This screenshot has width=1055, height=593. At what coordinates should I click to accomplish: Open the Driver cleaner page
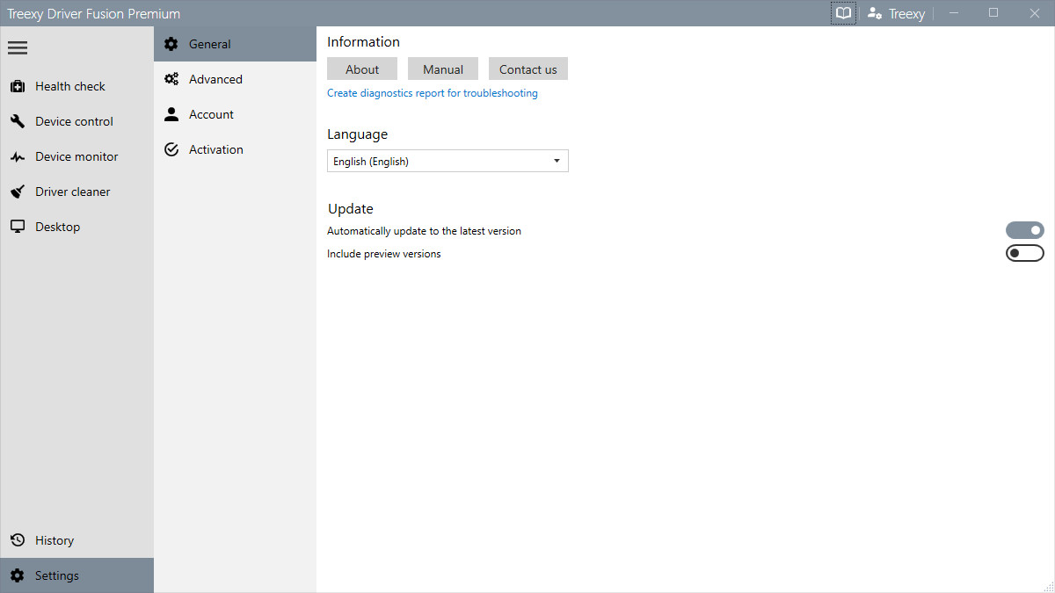click(x=76, y=192)
